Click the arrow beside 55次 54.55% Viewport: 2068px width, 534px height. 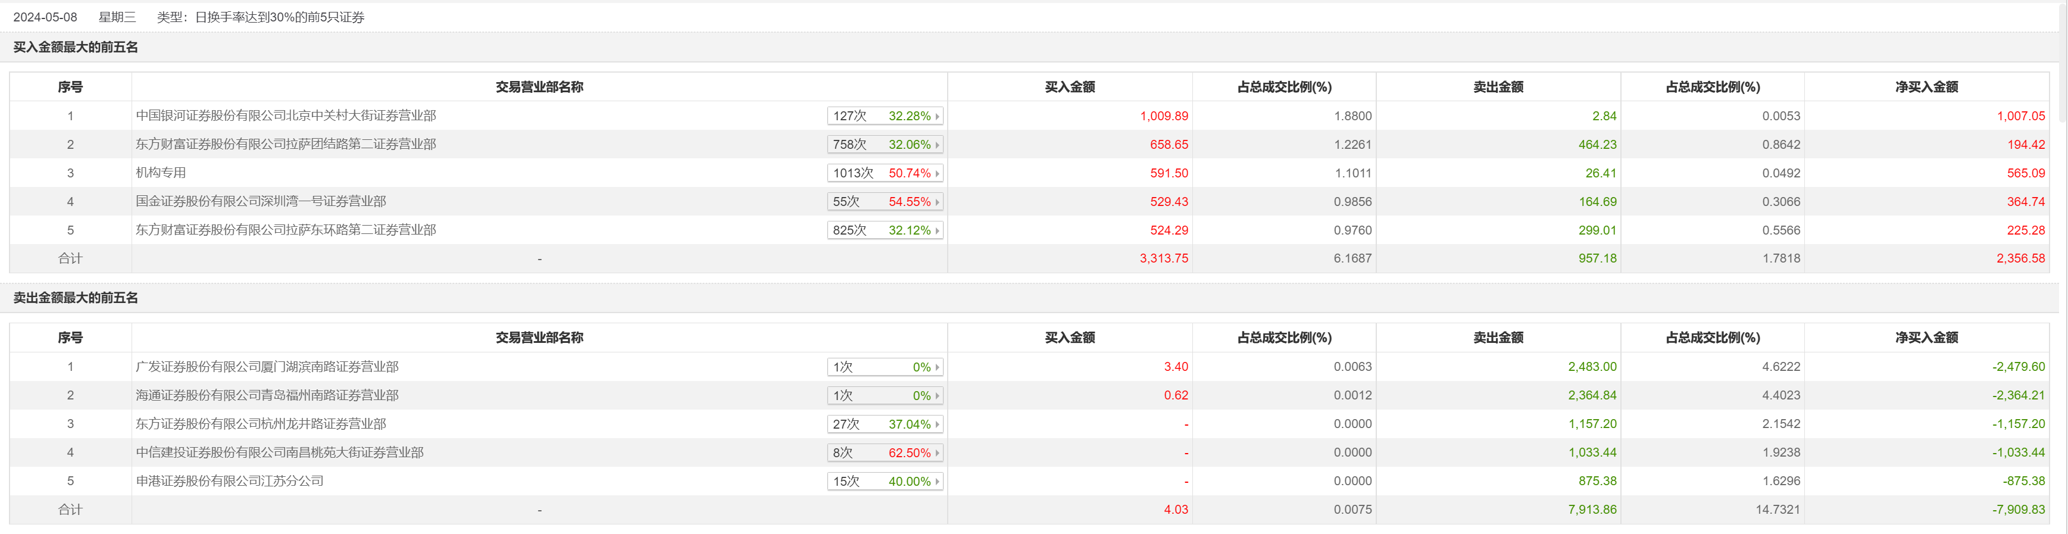937,202
